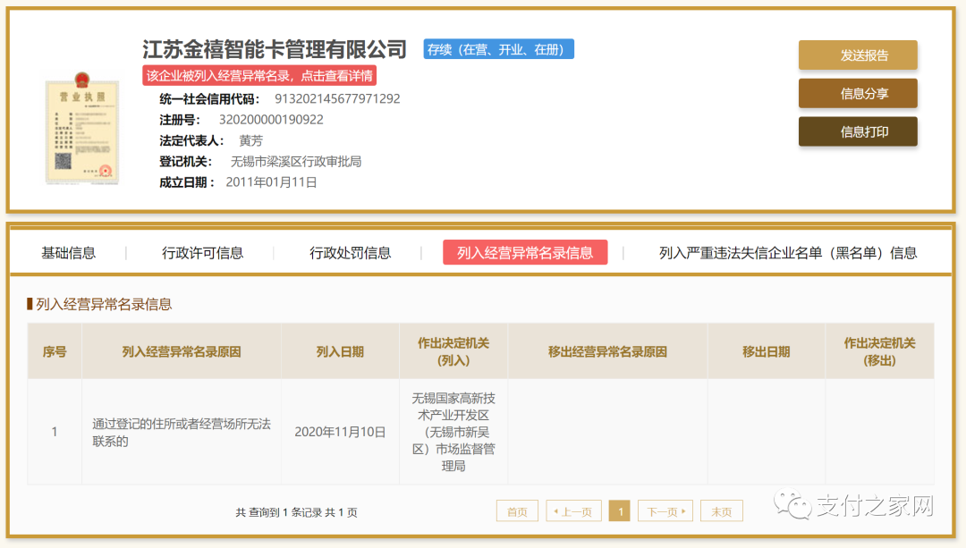
Task: Click the 列入经营异常名录原因 column header
Action: pos(181,351)
